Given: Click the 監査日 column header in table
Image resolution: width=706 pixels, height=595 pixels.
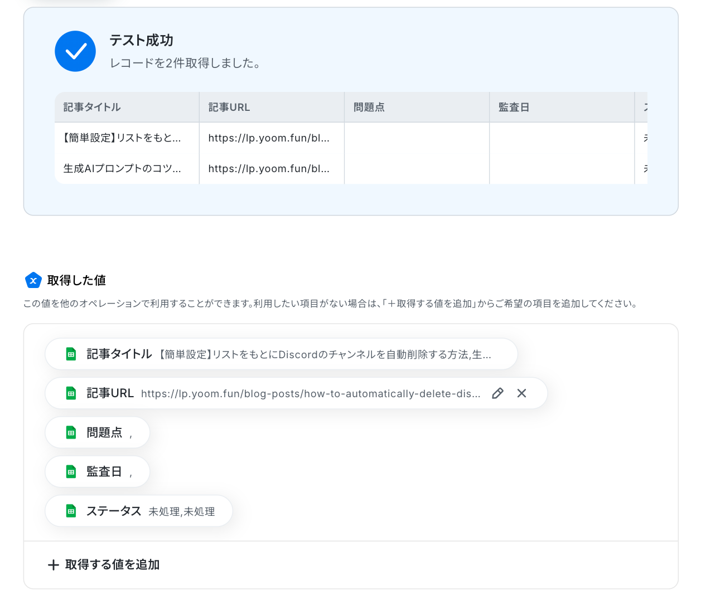Looking at the screenshot, I should coord(514,107).
